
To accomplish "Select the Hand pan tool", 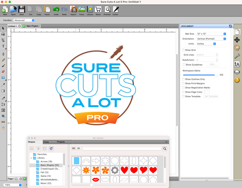I will coord(3,128).
